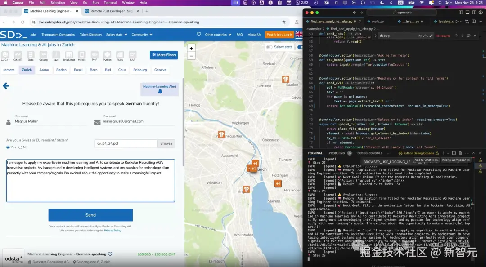Open terminal launch profile dropdown arrow
The width and height of the screenshot is (486, 267).
[x=448, y=153]
